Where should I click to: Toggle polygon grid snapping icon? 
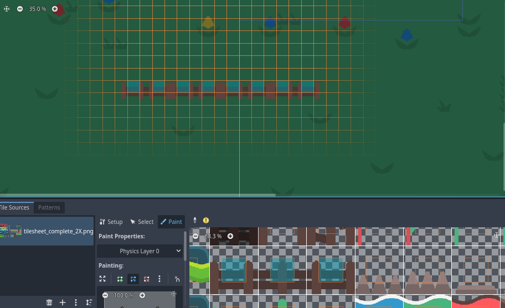(x=177, y=279)
